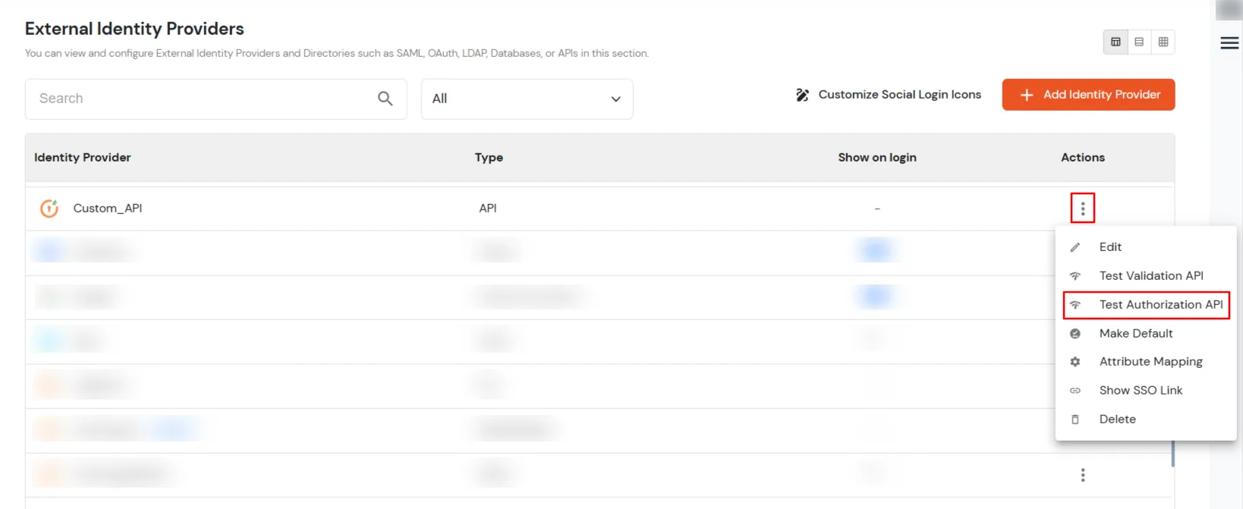Switch to the grid view icon
Viewport: 1243px width, 509px height.
coord(1163,42)
